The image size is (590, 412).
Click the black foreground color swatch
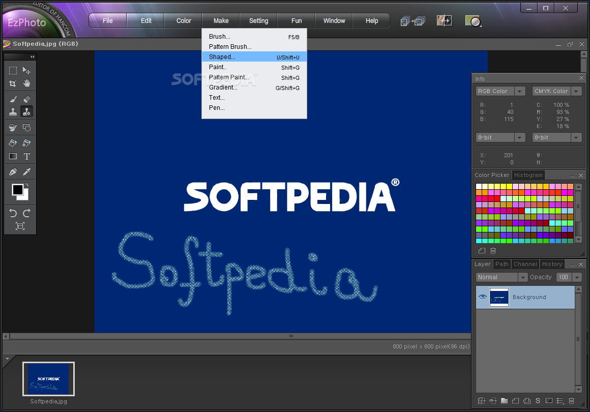click(x=17, y=190)
